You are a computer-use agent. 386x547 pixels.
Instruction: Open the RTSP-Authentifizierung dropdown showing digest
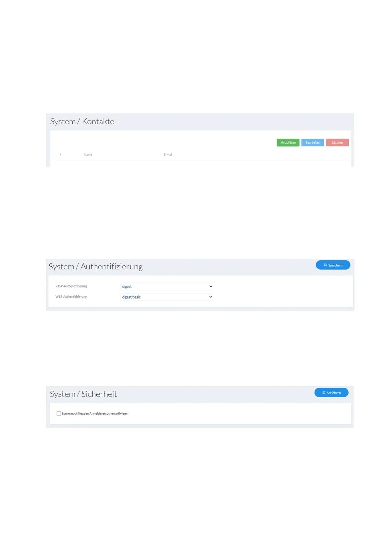click(x=165, y=286)
